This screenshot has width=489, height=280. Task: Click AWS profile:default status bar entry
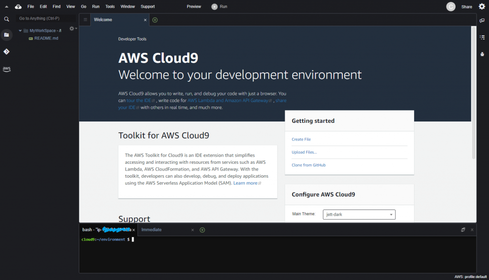[470, 277]
